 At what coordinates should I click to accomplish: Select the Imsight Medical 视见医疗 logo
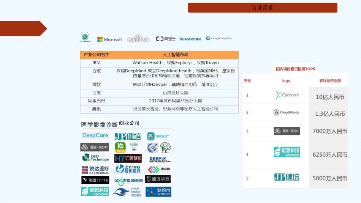click(x=127, y=192)
